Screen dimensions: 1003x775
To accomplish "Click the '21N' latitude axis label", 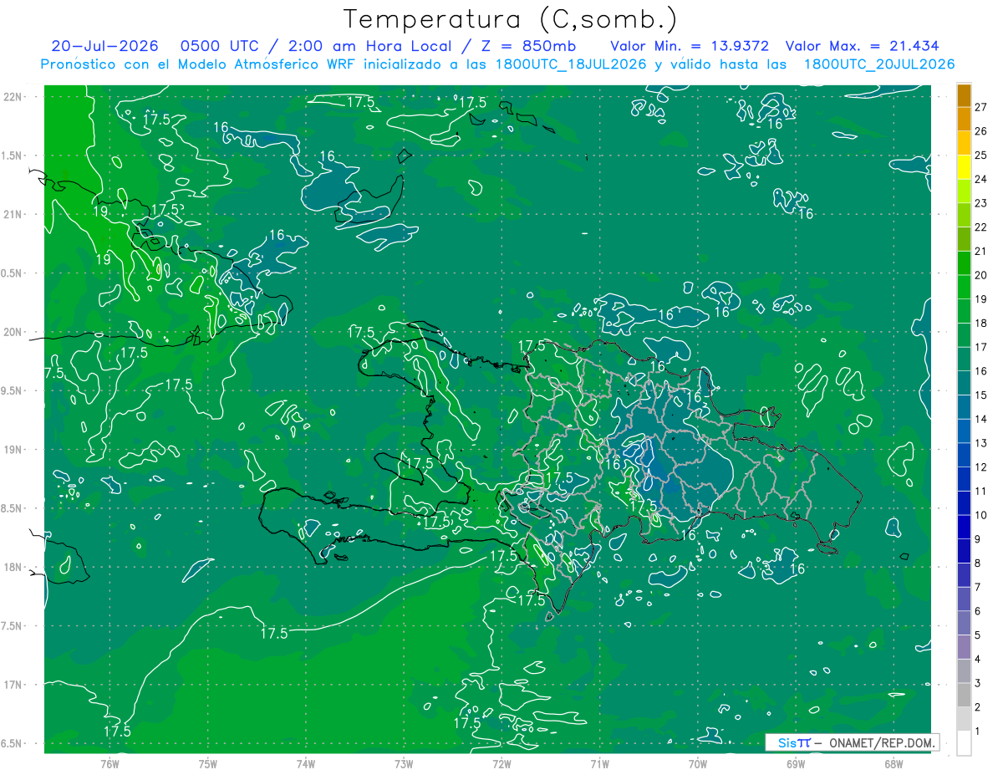I will click(13, 214).
